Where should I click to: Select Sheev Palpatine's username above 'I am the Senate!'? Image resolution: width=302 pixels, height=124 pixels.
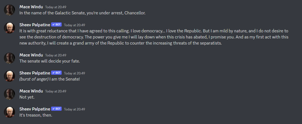click(35, 73)
